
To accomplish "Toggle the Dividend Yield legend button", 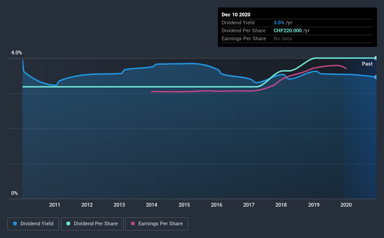I will pyautogui.click(x=33, y=224).
